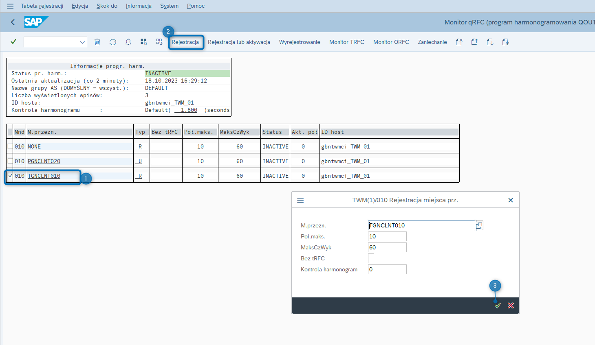Open the Edycja menu

[x=80, y=6]
